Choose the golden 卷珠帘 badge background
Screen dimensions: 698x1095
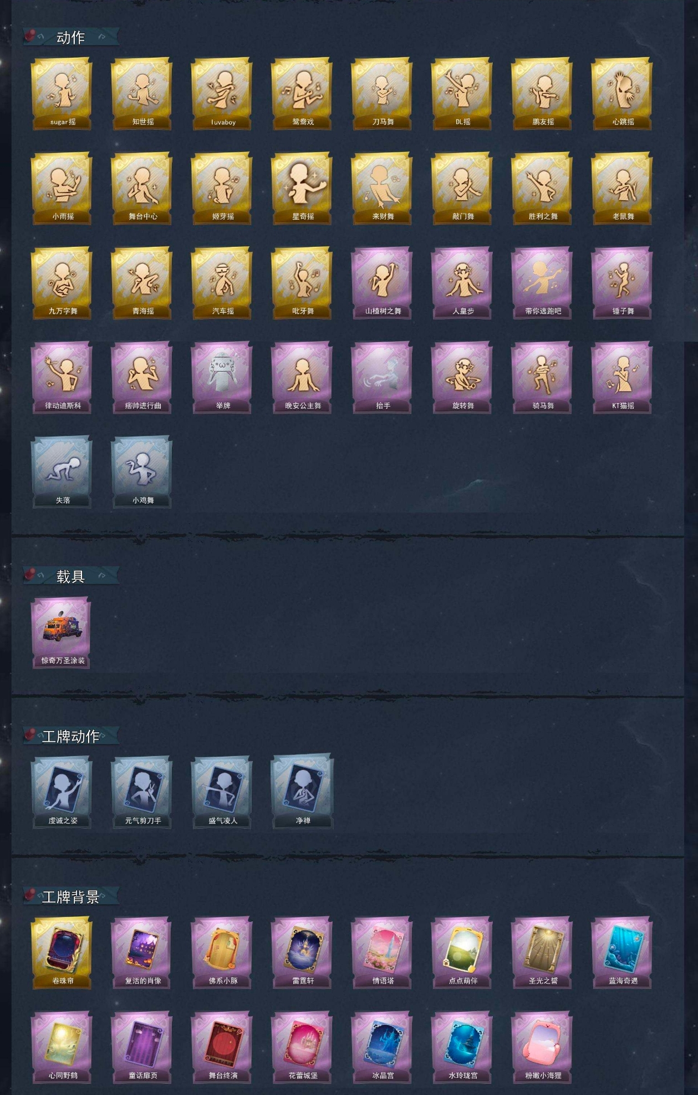click(x=62, y=953)
